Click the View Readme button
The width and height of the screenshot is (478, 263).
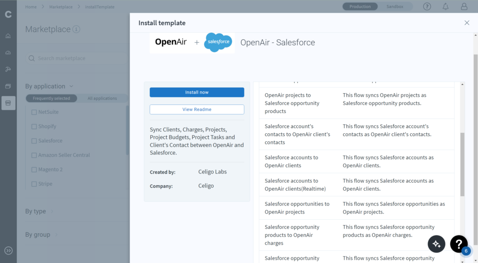pos(197,109)
